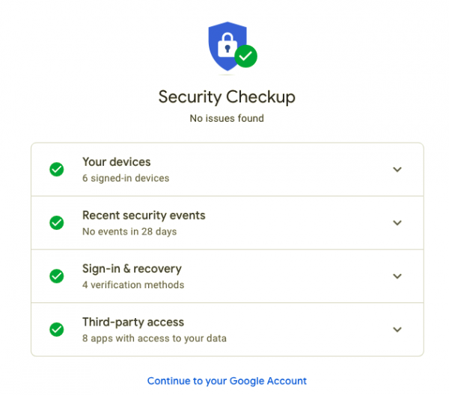Expand the Third-party access chevron
Viewport: 449px width, 395px height.
point(397,329)
